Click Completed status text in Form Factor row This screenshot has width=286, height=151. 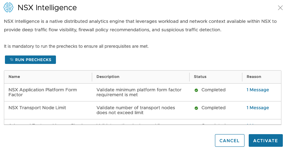pos(213,90)
